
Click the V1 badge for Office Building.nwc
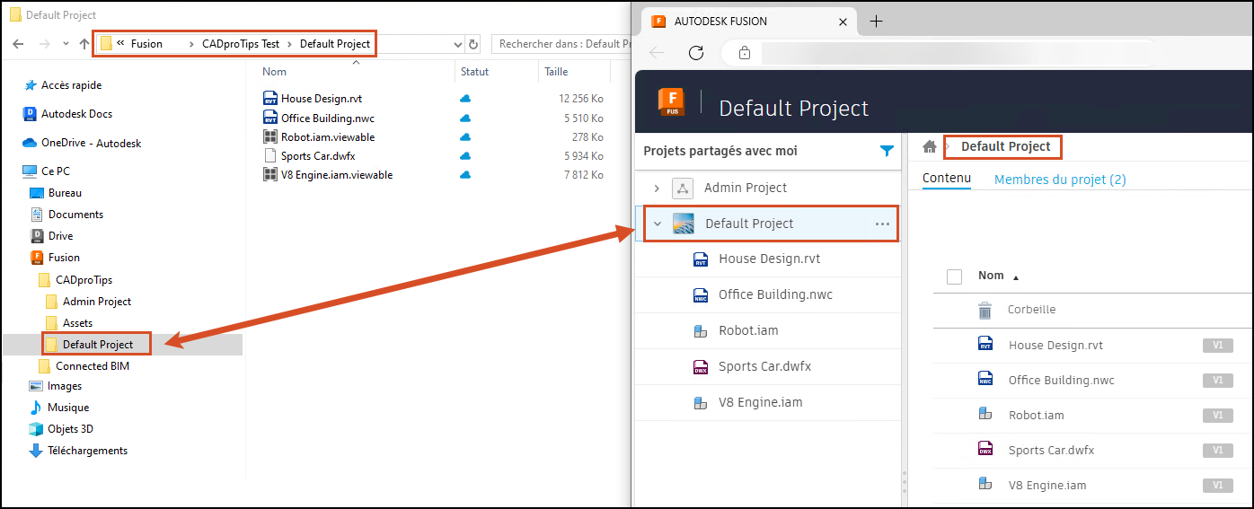(1217, 380)
